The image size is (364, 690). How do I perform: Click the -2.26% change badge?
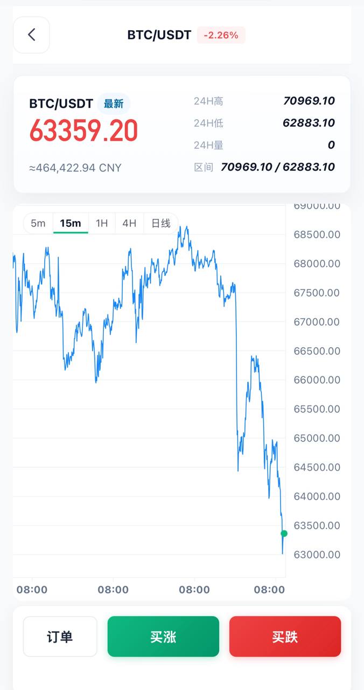coord(221,35)
